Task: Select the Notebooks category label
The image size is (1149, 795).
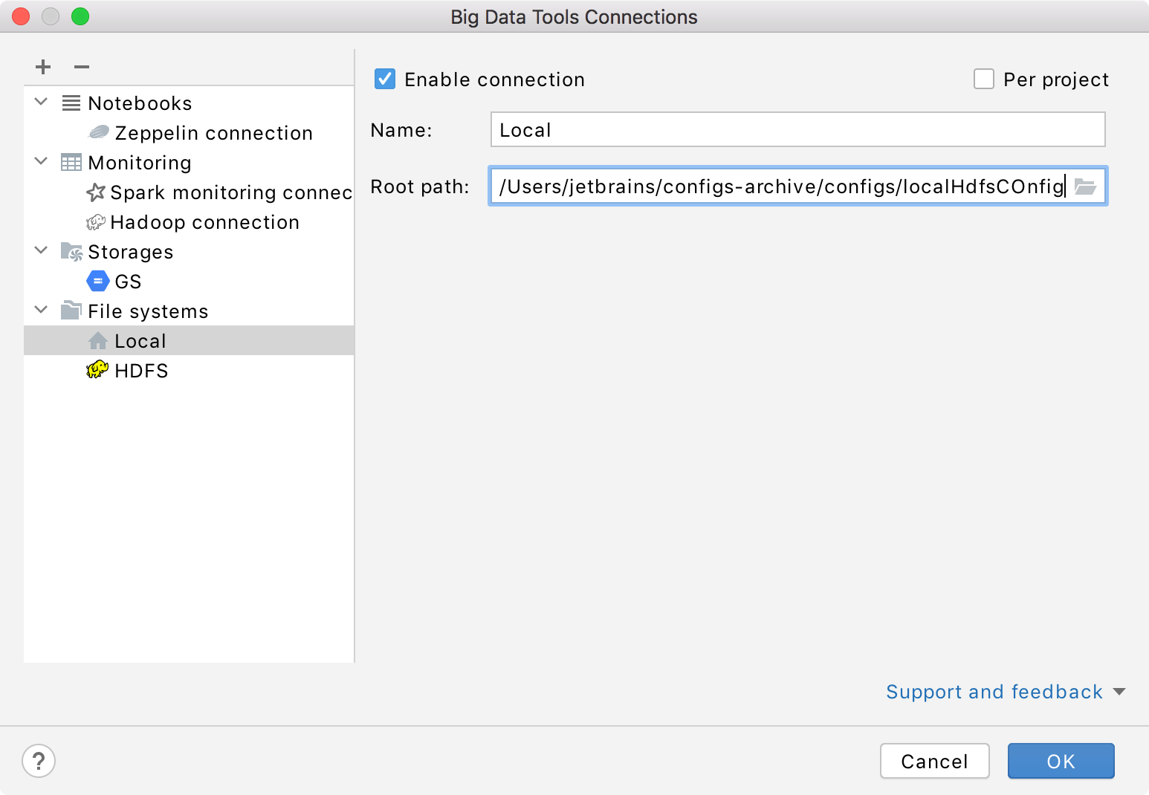Action: point(140,103)
